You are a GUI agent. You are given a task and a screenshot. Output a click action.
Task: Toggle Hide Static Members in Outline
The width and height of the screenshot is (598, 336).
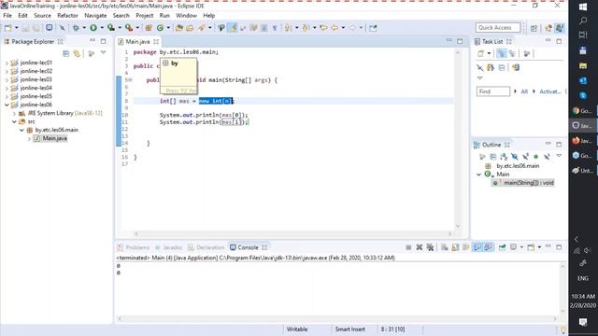coord(525,157)
